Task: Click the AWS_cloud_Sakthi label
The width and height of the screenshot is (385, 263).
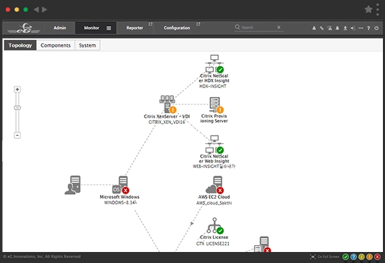Action: point(214,203)
